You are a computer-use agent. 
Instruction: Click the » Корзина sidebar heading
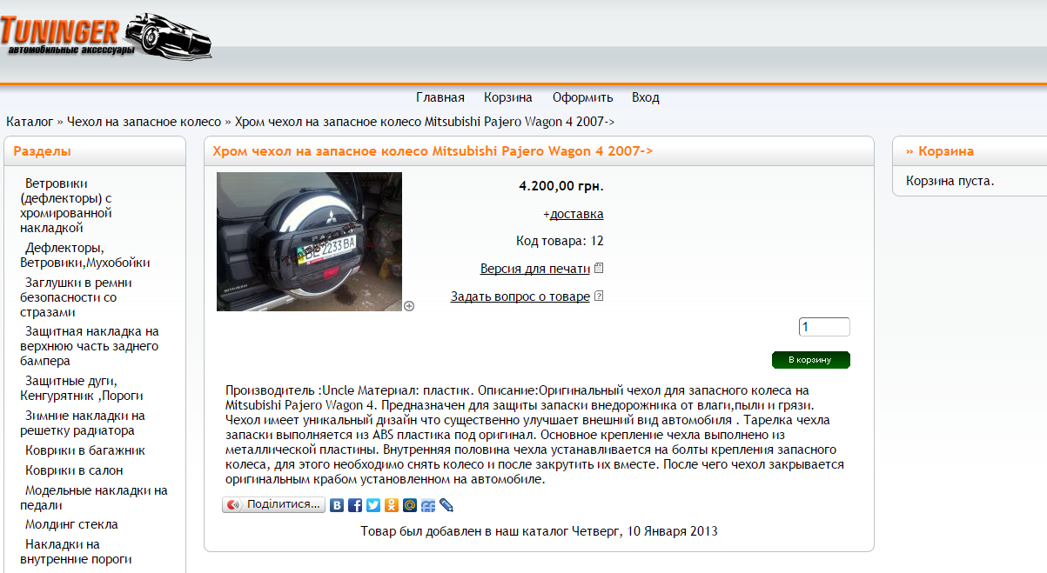[x=940, y=151]
